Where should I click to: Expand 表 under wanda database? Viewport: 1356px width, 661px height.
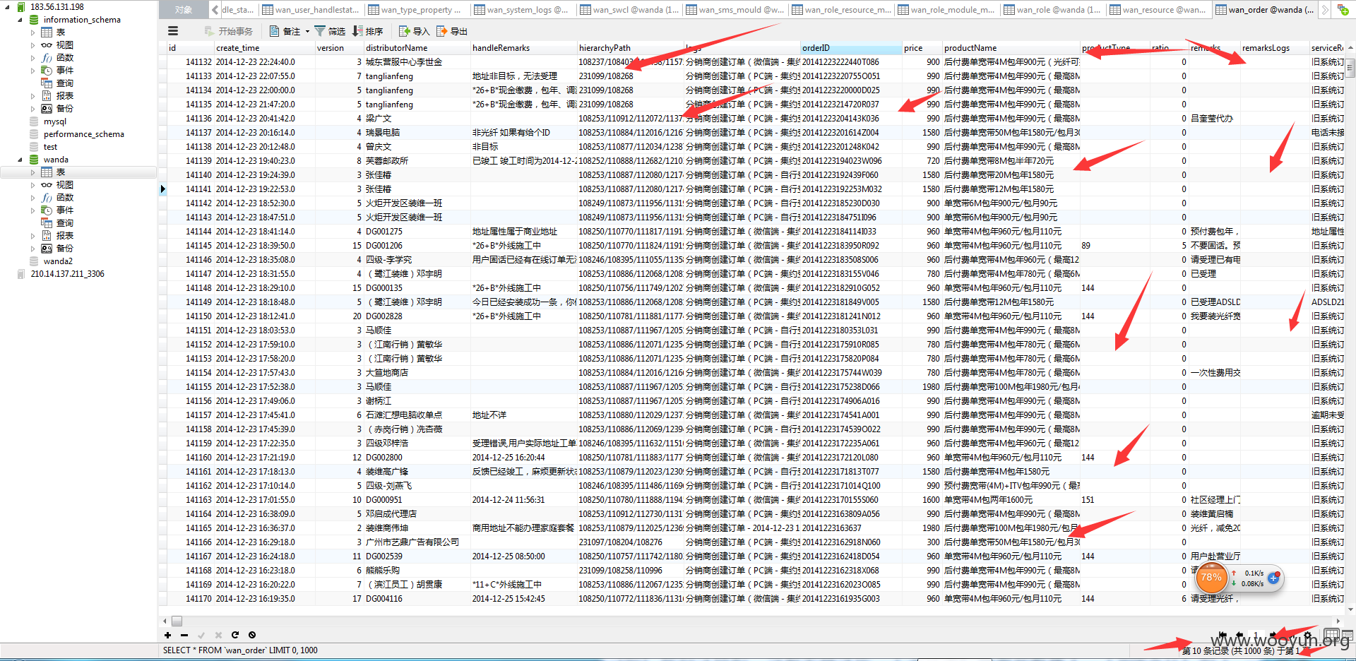[32, 172]
